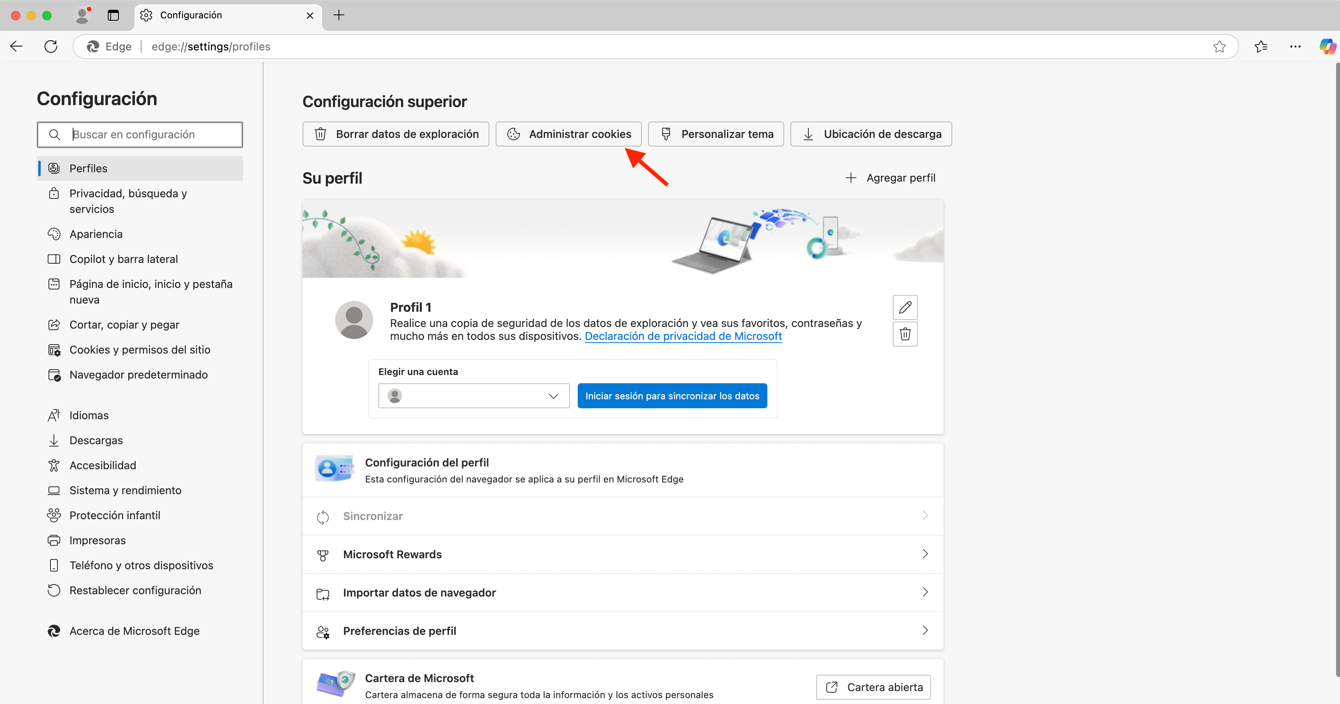Open the three-dot Settings and more menu
This screenshot has width=1340, height=704.
click(x=1295, y=46)
